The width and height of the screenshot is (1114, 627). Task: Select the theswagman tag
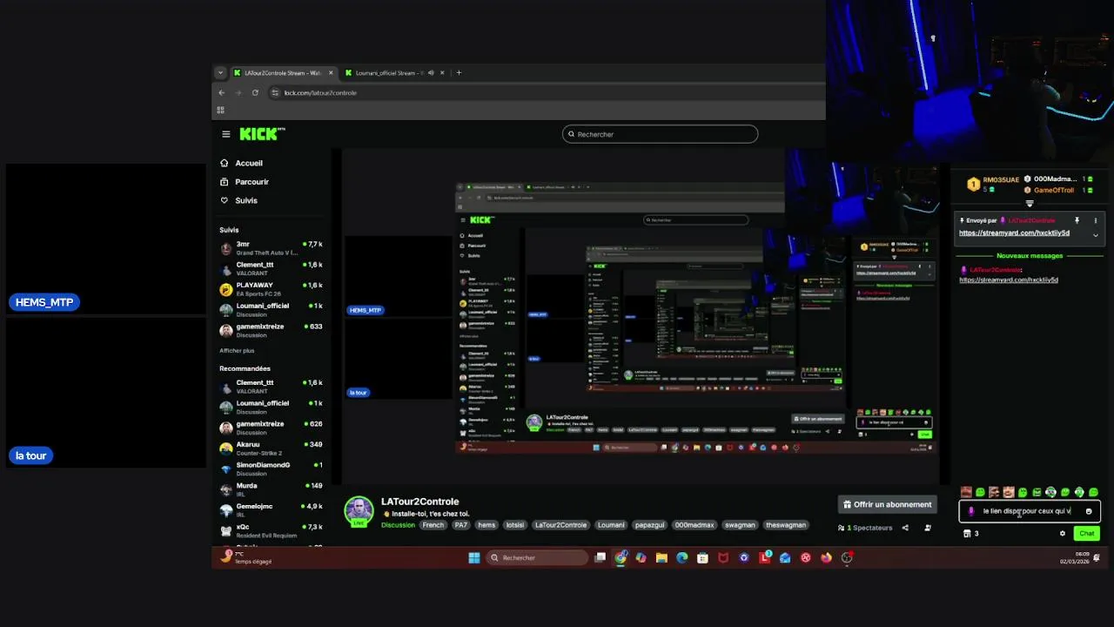click(x=786, y=525)
